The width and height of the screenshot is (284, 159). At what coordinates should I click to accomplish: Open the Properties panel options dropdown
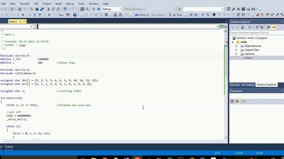coord(282,91)
